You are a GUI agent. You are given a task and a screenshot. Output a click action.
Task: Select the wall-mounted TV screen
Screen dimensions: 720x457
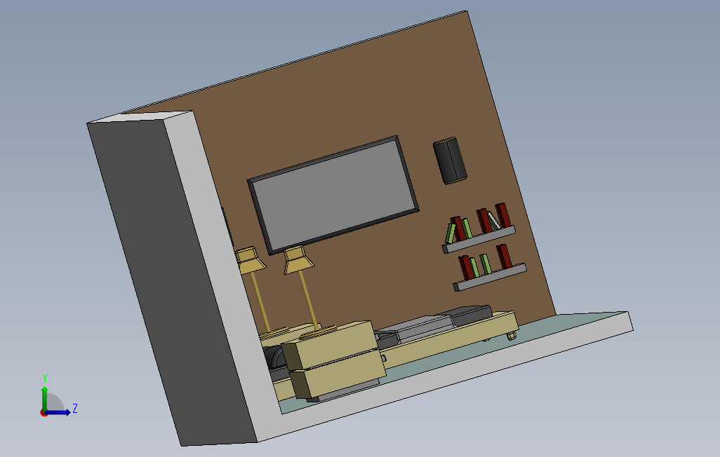(x=333, y=196)
